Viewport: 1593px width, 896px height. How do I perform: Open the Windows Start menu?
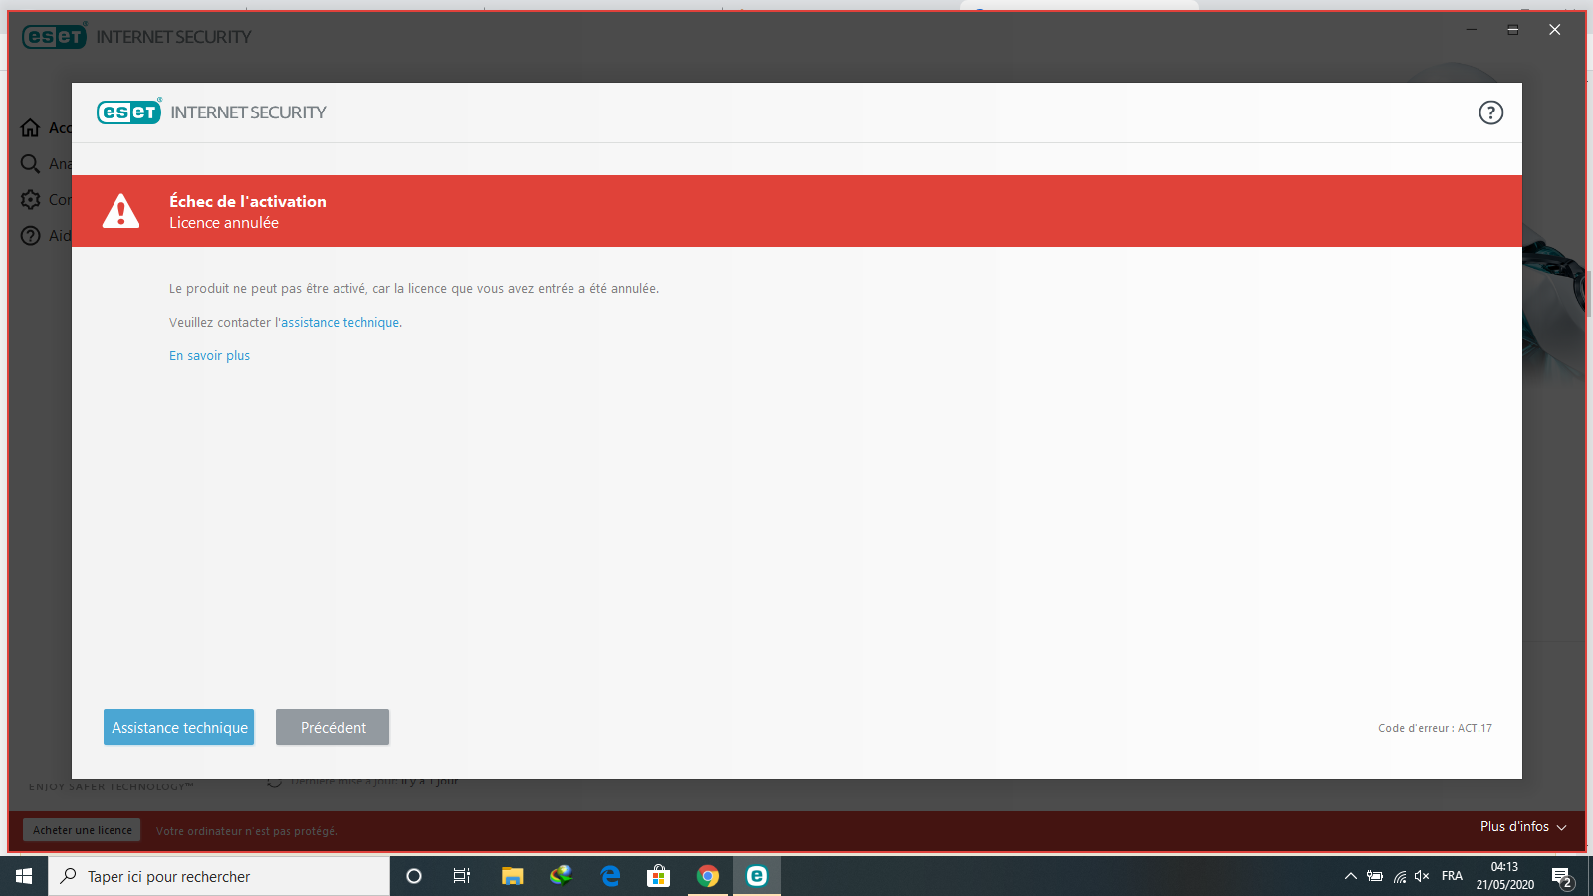click(24, 876)
